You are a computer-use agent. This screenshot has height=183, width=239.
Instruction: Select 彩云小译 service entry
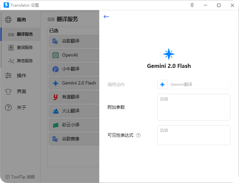(74, 125)
